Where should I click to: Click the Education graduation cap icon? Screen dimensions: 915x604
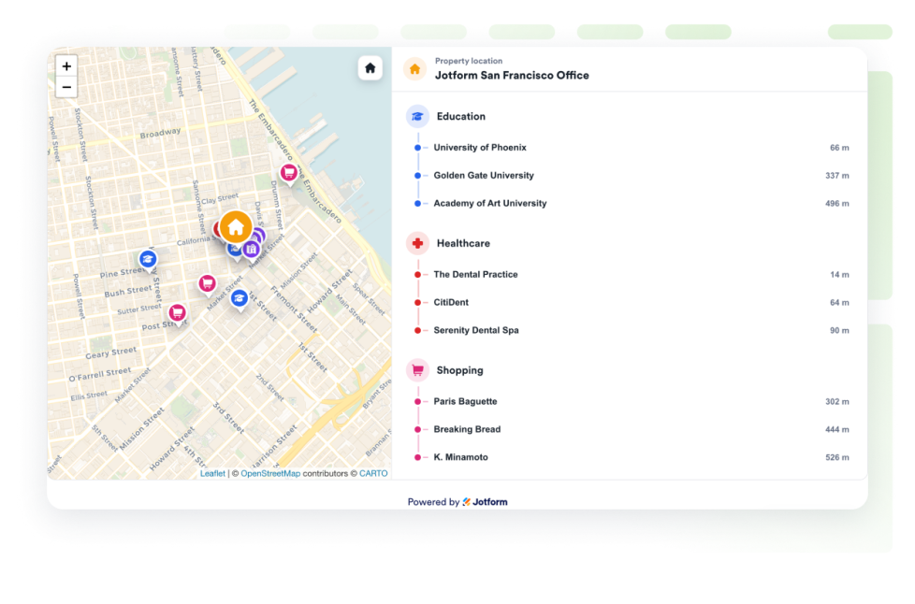(x=417, y=117)
